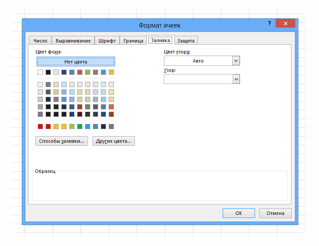Click the help question mark icon
The height and width of the screenshot is (246, 319).
point(269,23)
